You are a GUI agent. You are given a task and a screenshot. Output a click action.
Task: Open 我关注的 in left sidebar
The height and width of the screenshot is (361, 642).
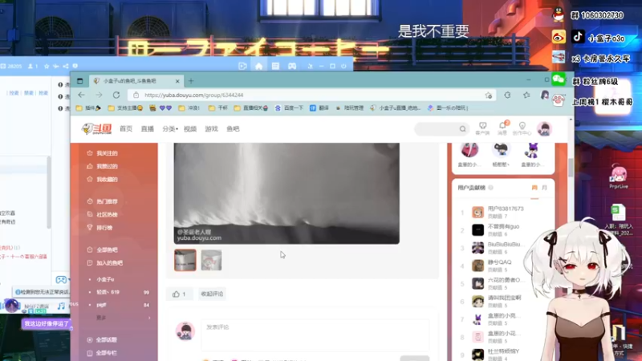tap(103, 153)
